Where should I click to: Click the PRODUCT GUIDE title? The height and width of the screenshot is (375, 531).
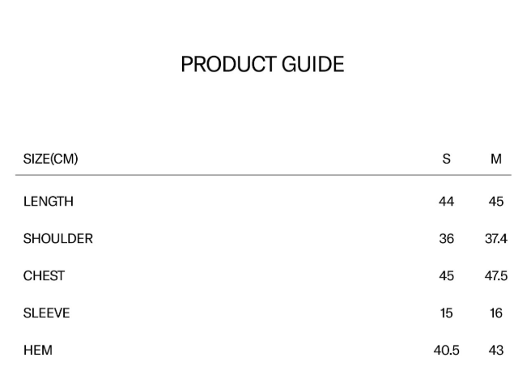[262, 65]
